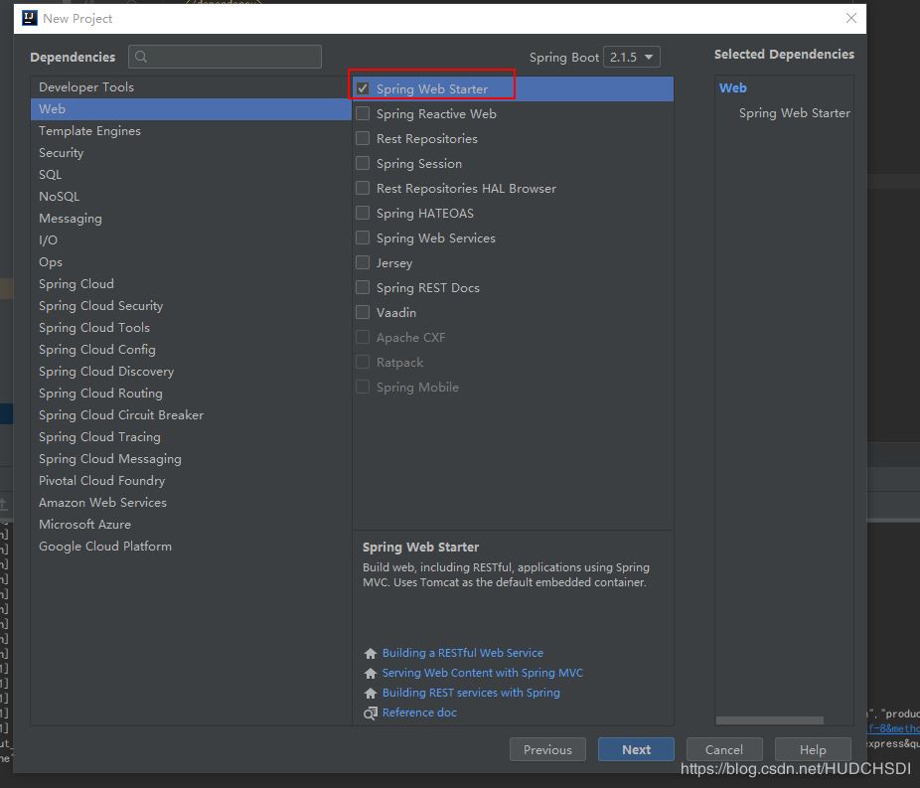Open Building REST services with Spring link
Viewport: 920px width, 788px height.
[x=471, y=693]
